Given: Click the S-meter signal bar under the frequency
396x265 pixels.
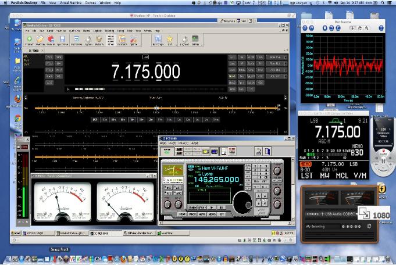Looking at the screenshot, I should 90,89.
